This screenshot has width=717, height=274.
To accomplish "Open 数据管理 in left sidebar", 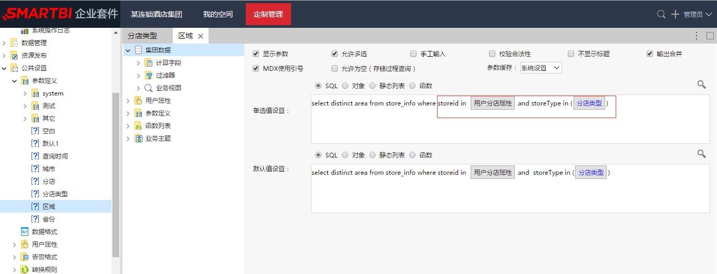I will click(34, 43).
